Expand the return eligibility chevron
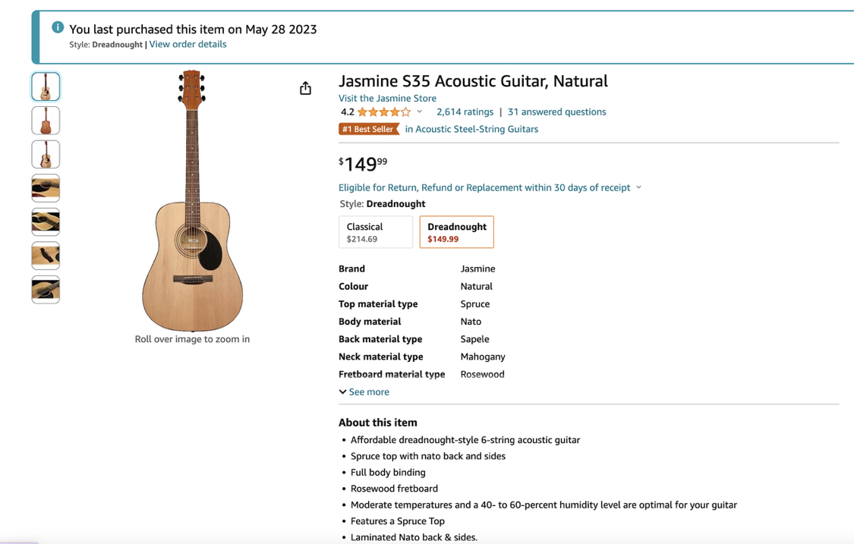 pyautogui.click(x=639, y=187)
